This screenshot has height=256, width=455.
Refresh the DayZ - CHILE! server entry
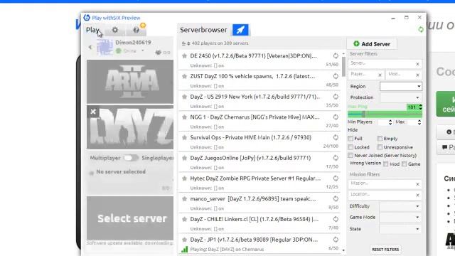[x=336, y=219]
